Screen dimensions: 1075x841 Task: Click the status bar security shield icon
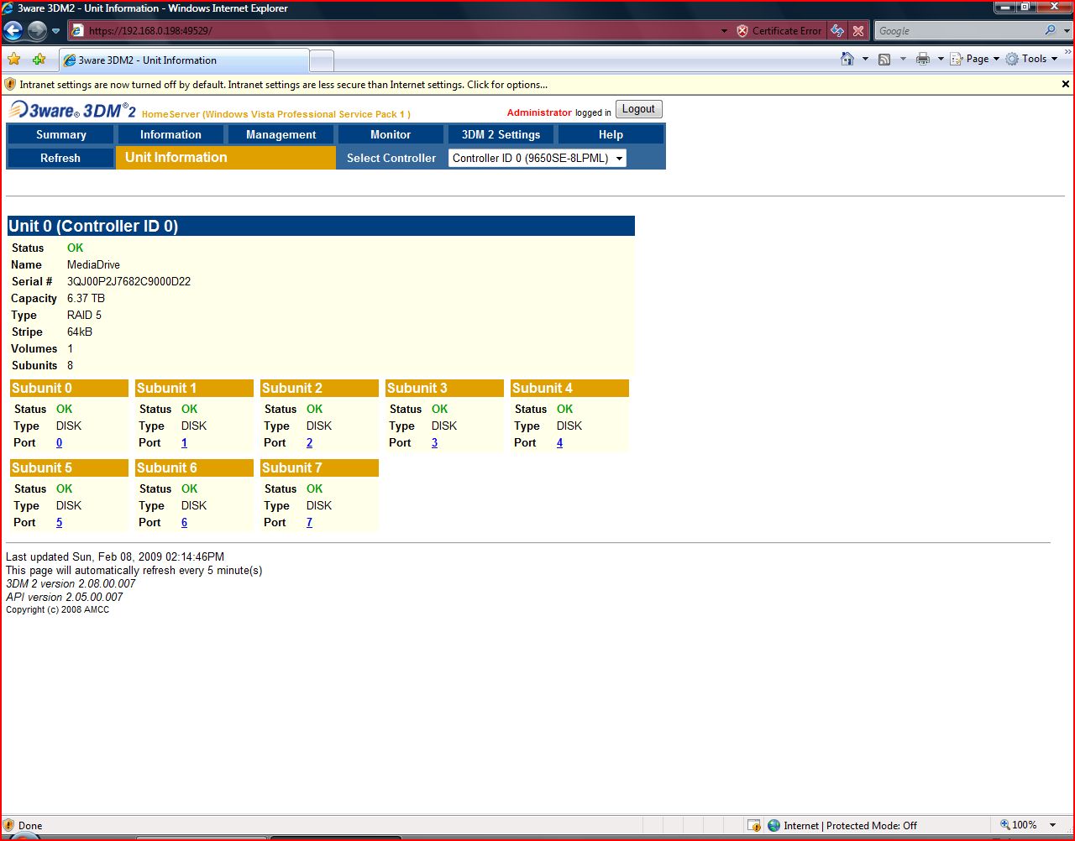pos(8,825)
